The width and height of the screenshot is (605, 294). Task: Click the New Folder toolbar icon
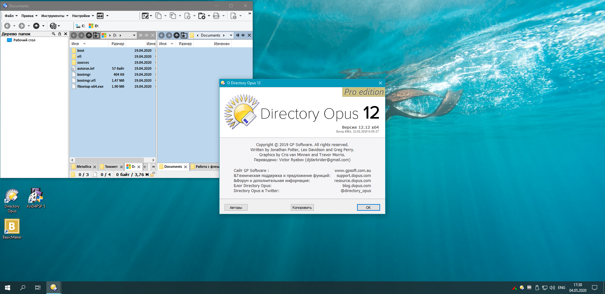pyautogui.click(x=202, y=16)
